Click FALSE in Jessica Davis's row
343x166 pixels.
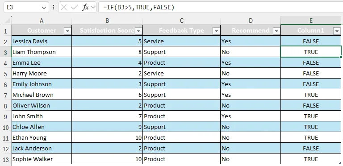(x=311, y=41)
